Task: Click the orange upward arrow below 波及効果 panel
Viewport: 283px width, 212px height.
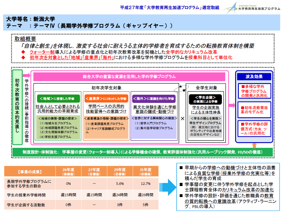Action: coord(254,145)
